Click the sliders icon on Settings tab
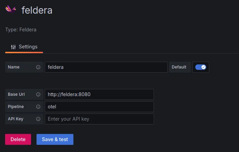 click(13, 47)
